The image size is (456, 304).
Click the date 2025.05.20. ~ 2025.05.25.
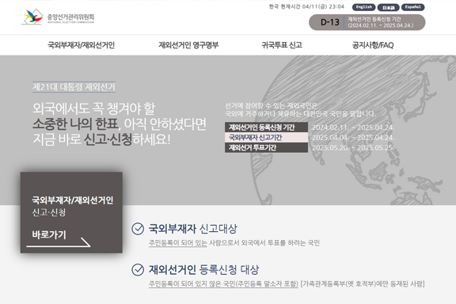click(x=353, y=148)
